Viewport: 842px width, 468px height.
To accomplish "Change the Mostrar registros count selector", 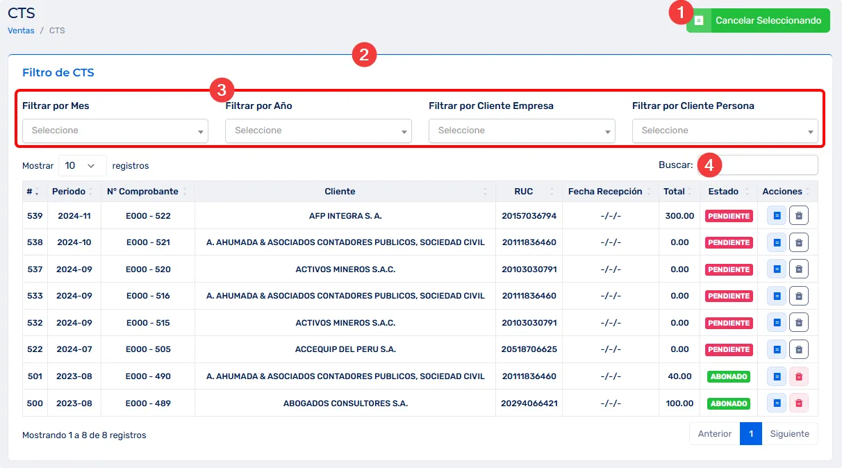I will [82, 166].
